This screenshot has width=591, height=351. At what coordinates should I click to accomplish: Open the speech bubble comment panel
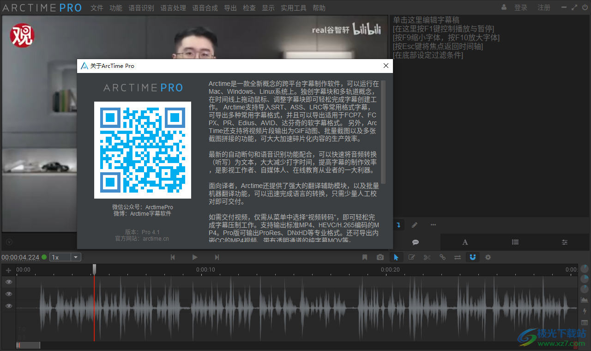click(x=415, y=242)
